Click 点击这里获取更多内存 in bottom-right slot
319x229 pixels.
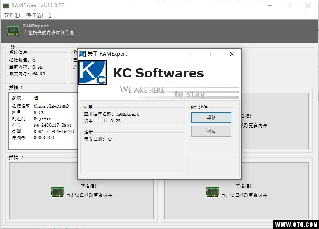click(244, 195)
